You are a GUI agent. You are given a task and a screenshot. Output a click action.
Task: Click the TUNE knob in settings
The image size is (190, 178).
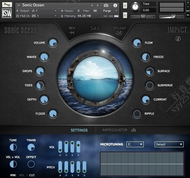point(13,147)
